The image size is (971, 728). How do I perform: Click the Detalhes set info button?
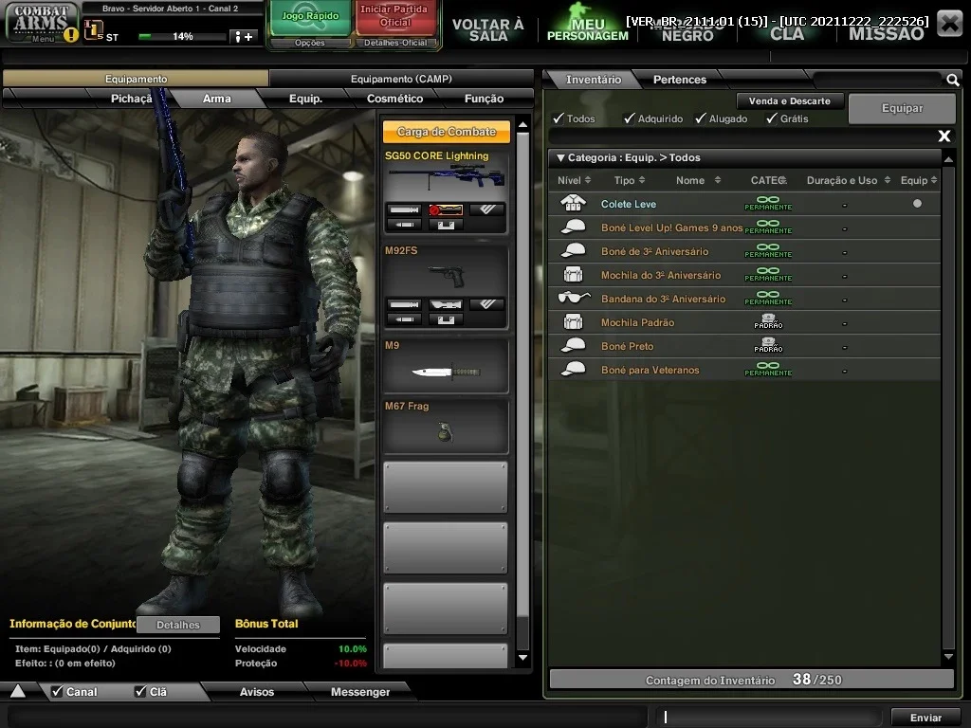pos(177,625)
